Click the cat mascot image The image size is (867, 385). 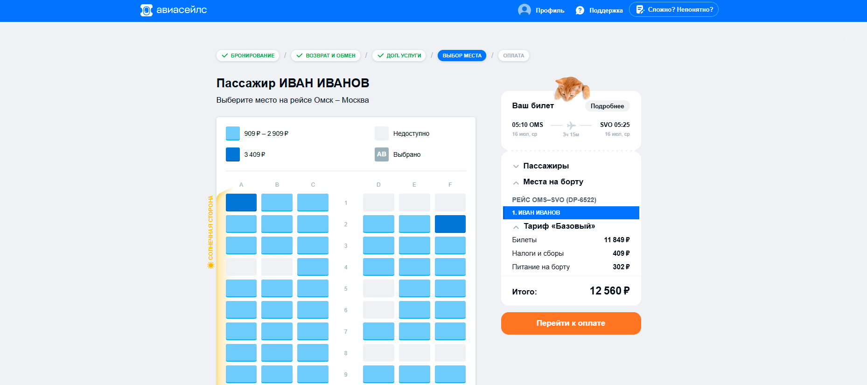[x=572, y=89]
